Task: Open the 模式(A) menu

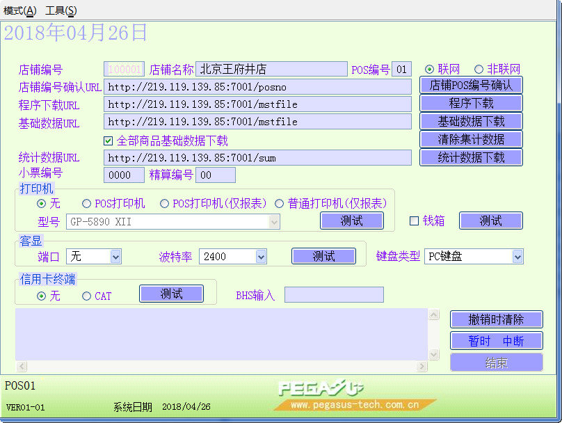Action: [x=21, y=11]
